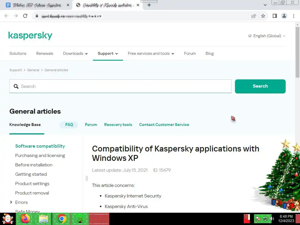Click the 'Kaspersky Anti-Virus' list item
The image size is (300, 225).
click(x=126, y=207)
